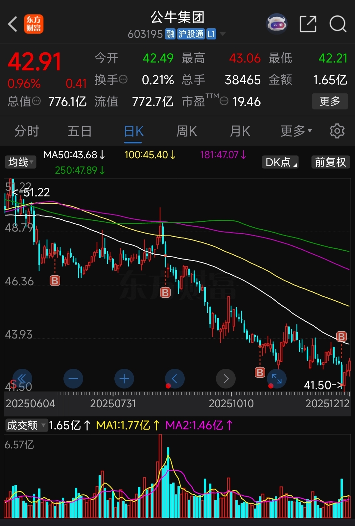Screen dimensions: 355x526
Task: Go back with the left arrow
Action: click(12, 24)
